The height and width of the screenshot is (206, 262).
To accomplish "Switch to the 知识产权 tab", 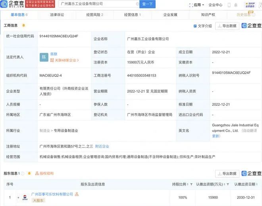I will pyautogui.click(x=208, y=15).
